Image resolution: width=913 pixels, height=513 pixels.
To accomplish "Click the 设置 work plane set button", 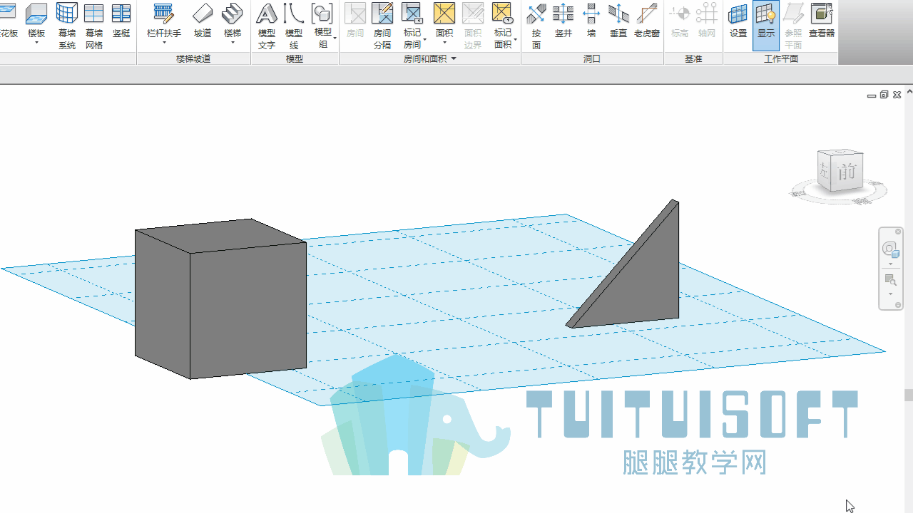I will [x=738, y=20].
